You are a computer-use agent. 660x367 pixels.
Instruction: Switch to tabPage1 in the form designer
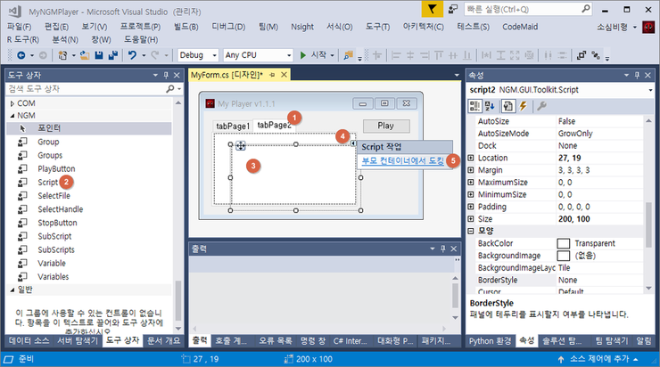233,126
